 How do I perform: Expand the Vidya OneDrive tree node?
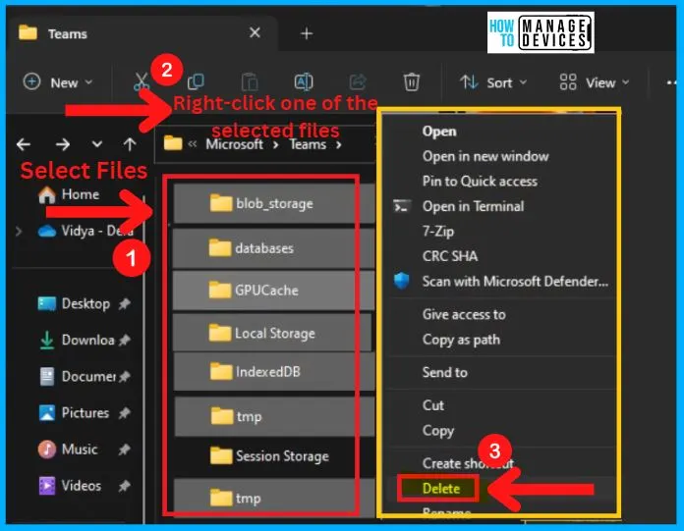(19, 232)
